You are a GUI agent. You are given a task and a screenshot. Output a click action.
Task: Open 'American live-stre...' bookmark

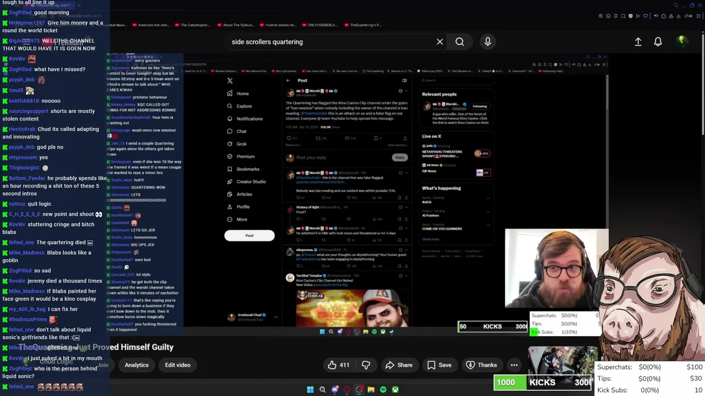tap(150, 25)
